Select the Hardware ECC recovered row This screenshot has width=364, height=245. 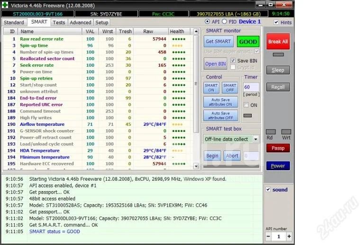pos(98,164)
